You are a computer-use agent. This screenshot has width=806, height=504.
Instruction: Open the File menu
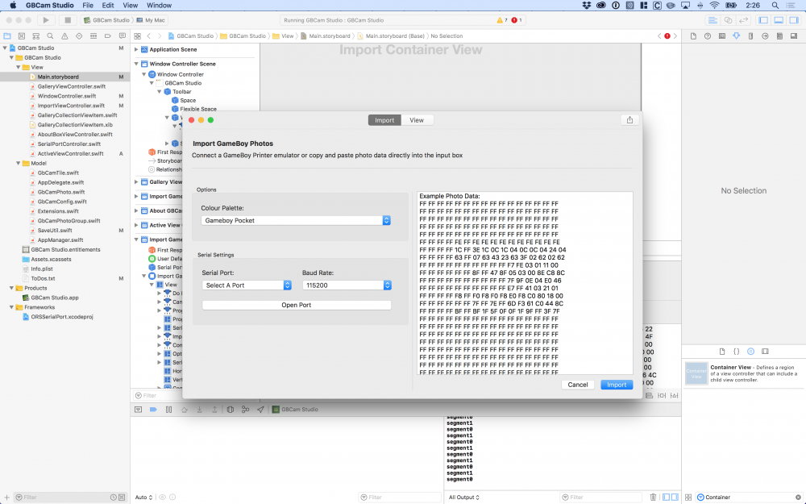click(x=88, y=5)
